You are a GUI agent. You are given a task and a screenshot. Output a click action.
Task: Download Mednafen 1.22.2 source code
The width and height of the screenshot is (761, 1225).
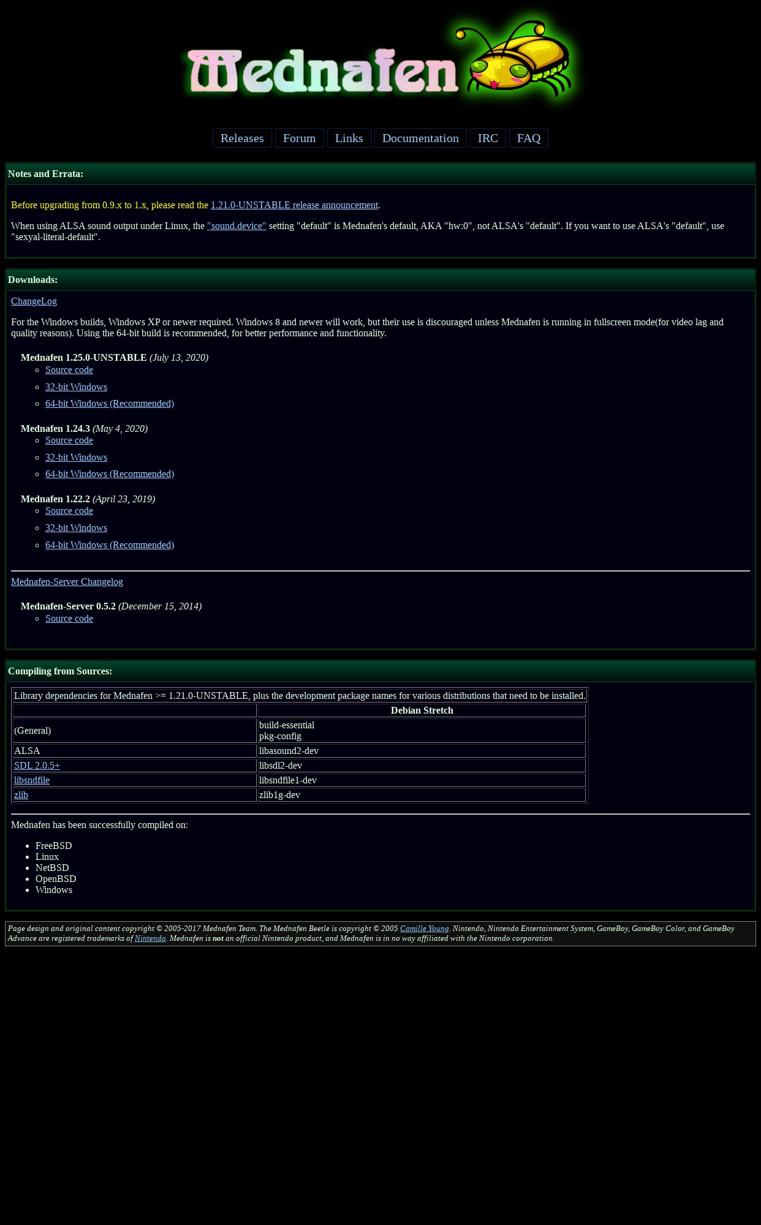click(69, 511)
